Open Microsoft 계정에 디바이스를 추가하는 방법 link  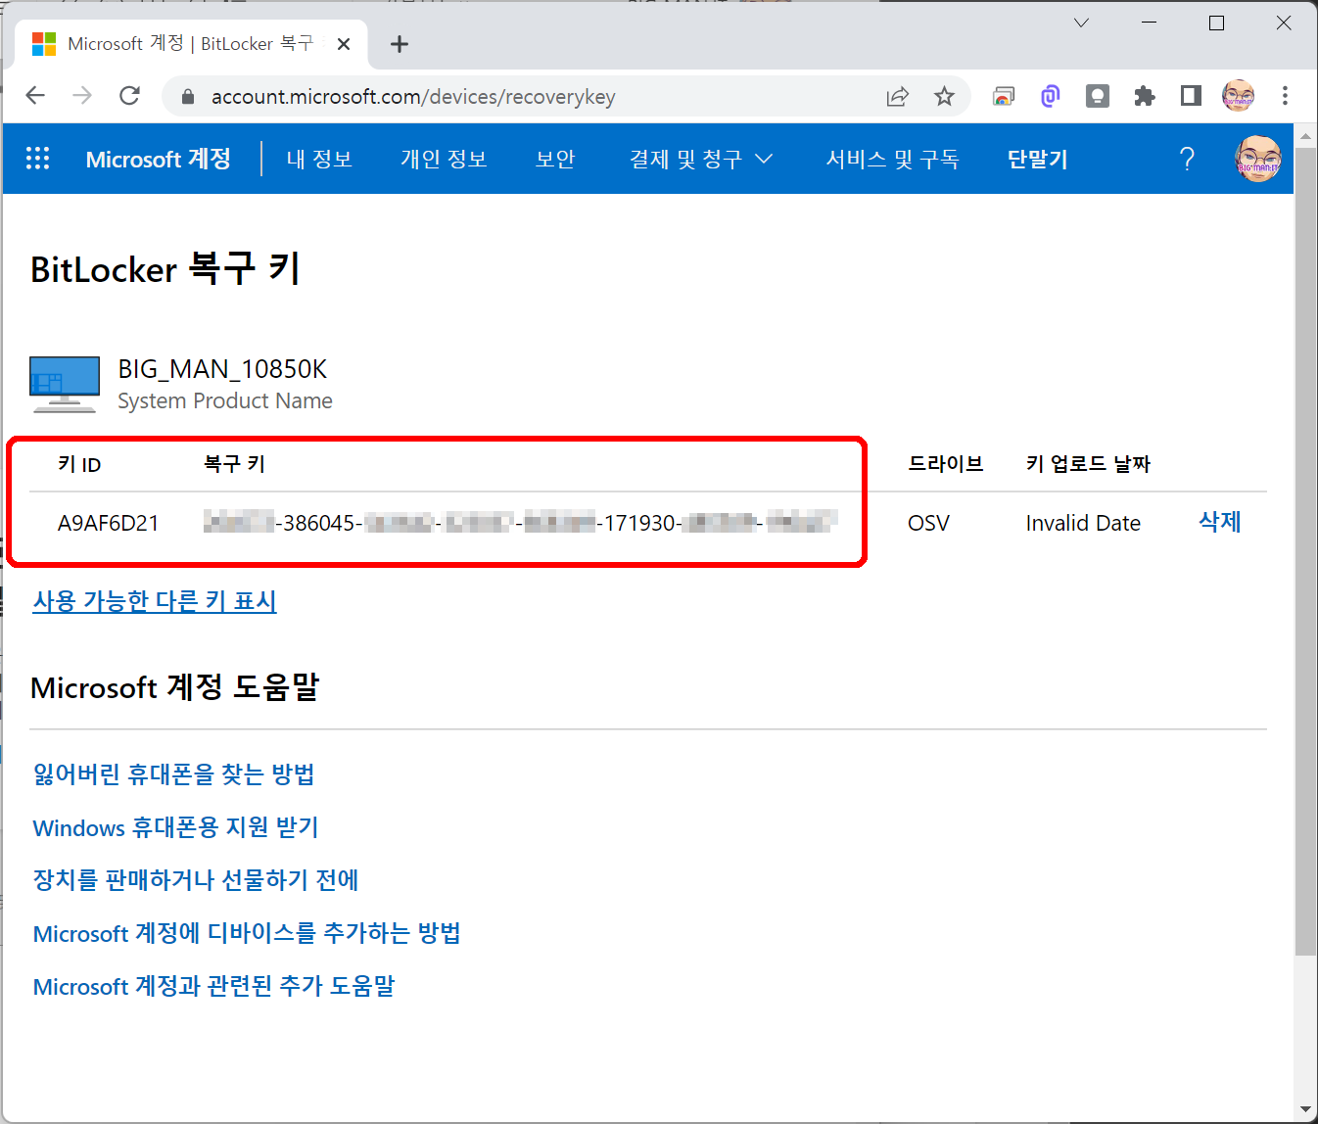[x=247, y=933]
